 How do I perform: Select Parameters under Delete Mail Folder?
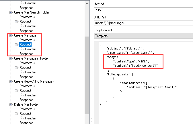[x=27, y=109]
